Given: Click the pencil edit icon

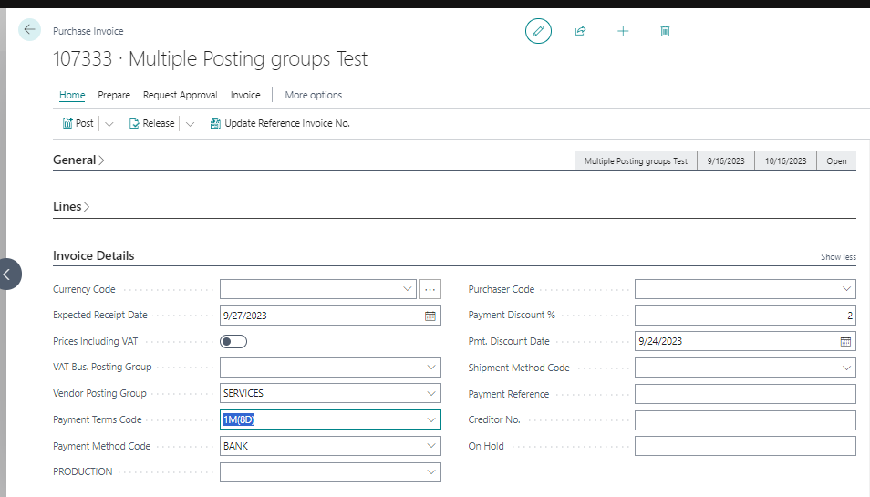Looking at the screenshot, I should [538, 31].
